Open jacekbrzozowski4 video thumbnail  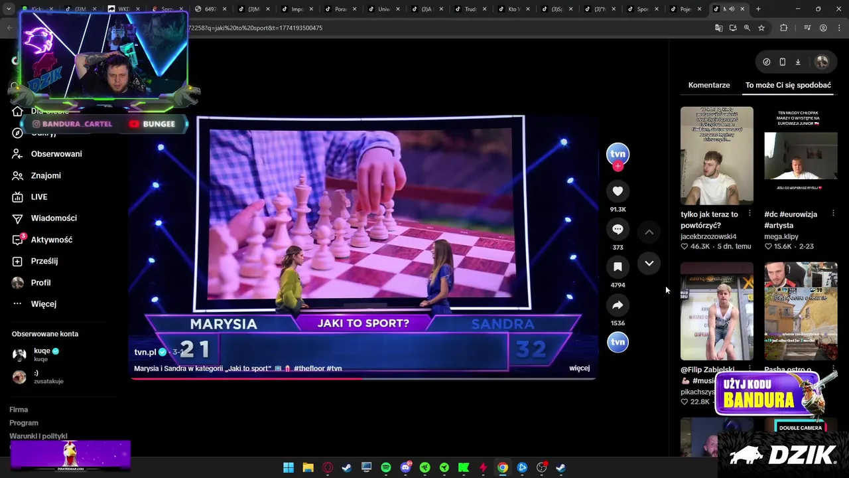click(717, 156)
